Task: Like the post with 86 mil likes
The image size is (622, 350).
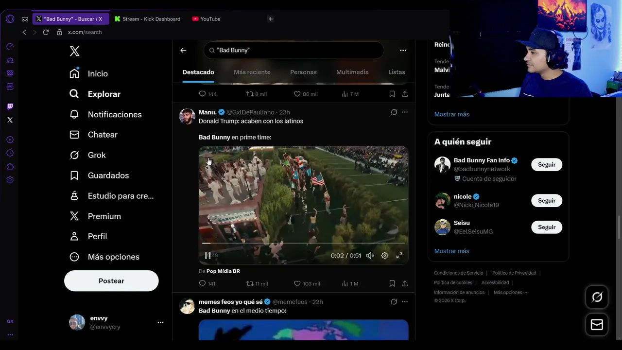Action: [306, 94]
